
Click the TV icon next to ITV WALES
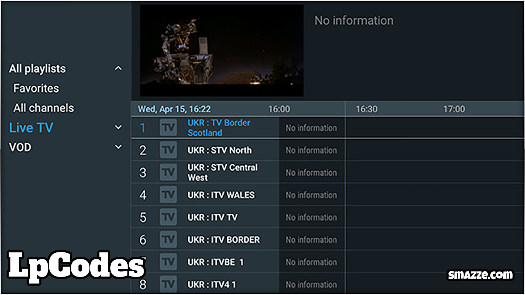168,195
